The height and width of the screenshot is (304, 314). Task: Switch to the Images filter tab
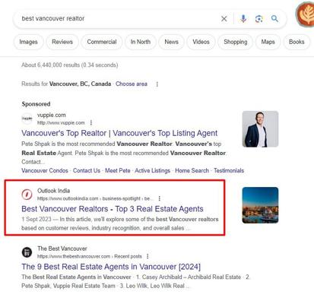click(x=29, y=42)
